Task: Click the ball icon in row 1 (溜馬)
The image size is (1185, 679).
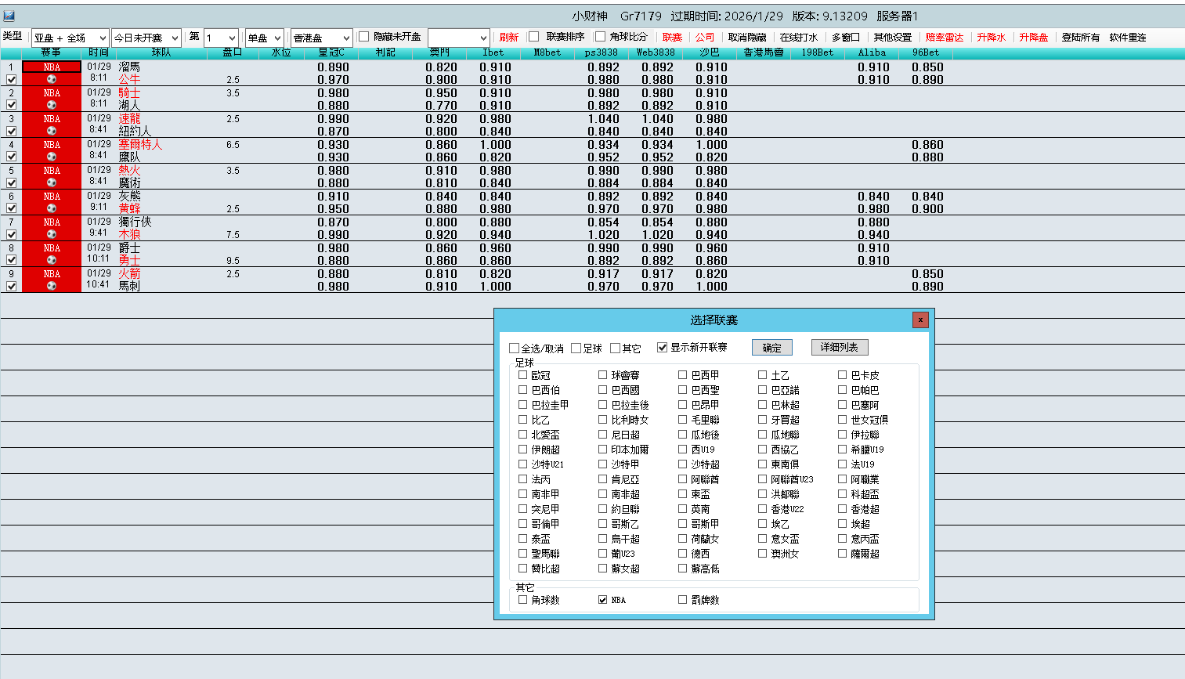Action: (x=52, y=79)
